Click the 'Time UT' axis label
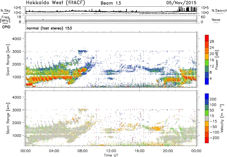The image size is (227, 157). (111, 155)
